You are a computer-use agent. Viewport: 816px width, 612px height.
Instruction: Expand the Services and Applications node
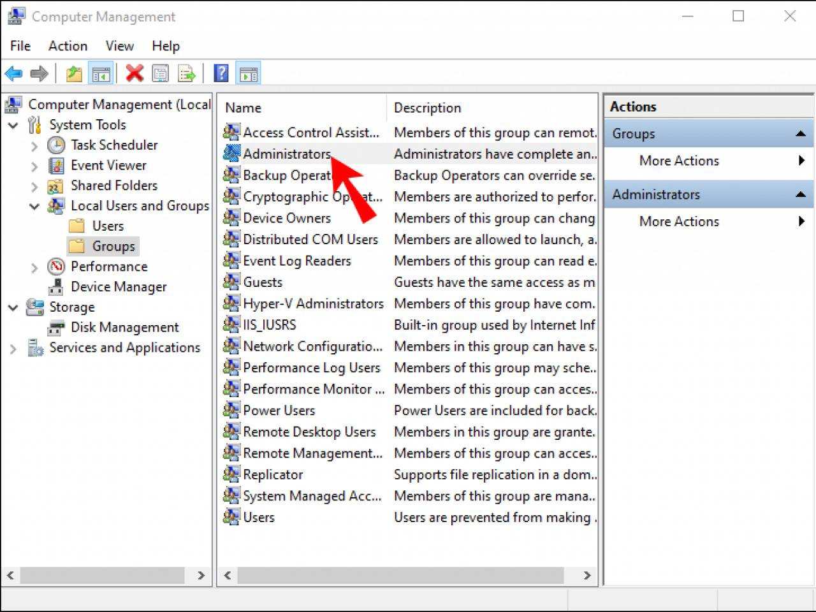pyautogui.click(x=13, y=347)
